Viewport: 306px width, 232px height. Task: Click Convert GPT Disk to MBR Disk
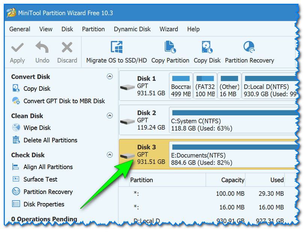pyautogui.click(x=64, y=101)
